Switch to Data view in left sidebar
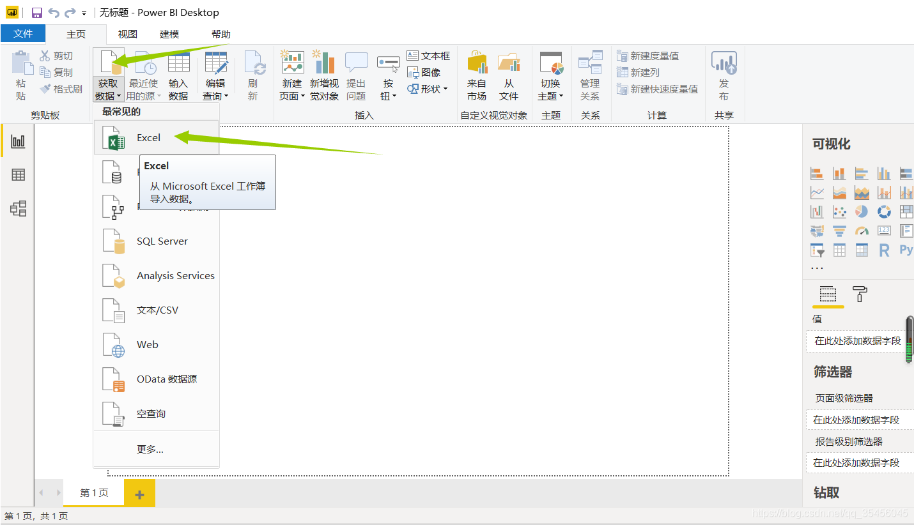914x525 pixels. point(18,174)
